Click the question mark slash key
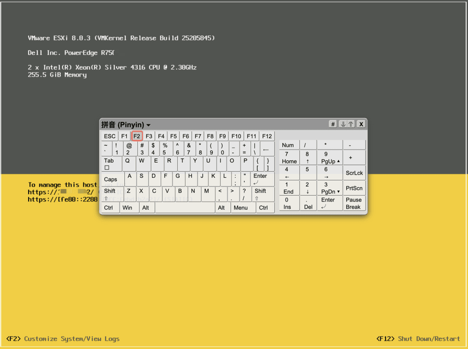This screenshot has width=468, height=349. click(x=245, y=194)
